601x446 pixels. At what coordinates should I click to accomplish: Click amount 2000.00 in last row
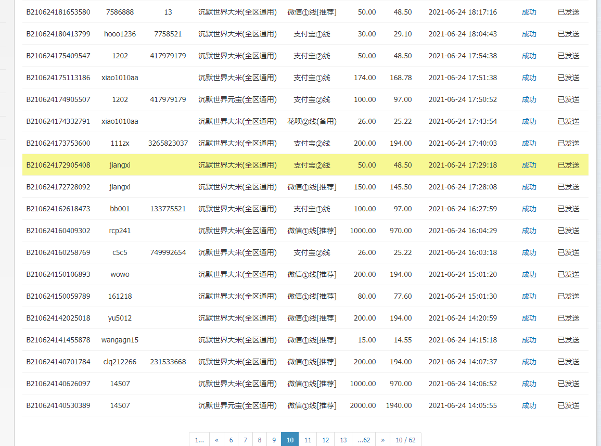click(x=363, y=406)
